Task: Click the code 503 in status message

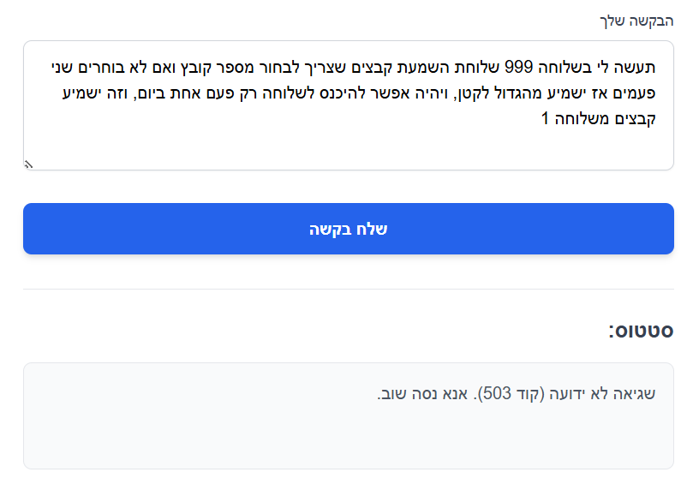Action: pyautogui.click(x=497, y=394)
